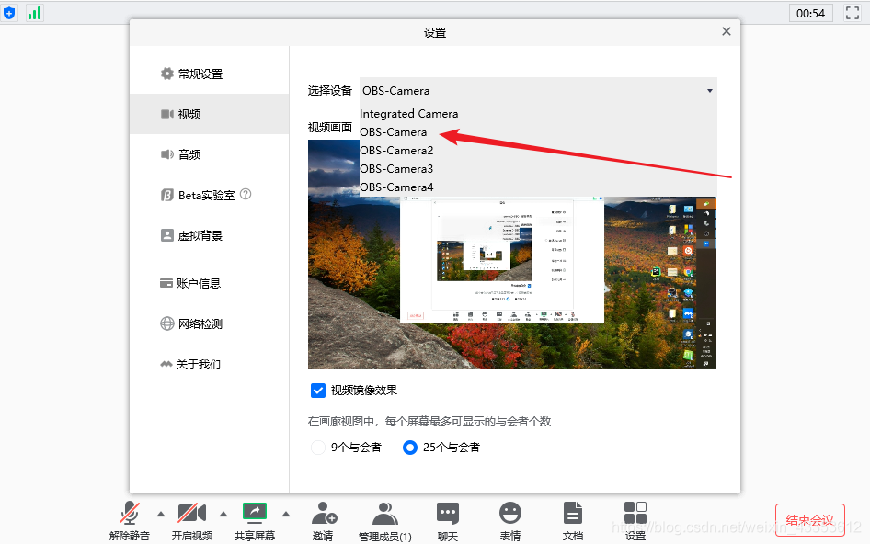Image resolution: width=870 pixels, height=544 pixels.
Task: Choose Integrated Camera from the device list
Action: [x=538, y=114]
